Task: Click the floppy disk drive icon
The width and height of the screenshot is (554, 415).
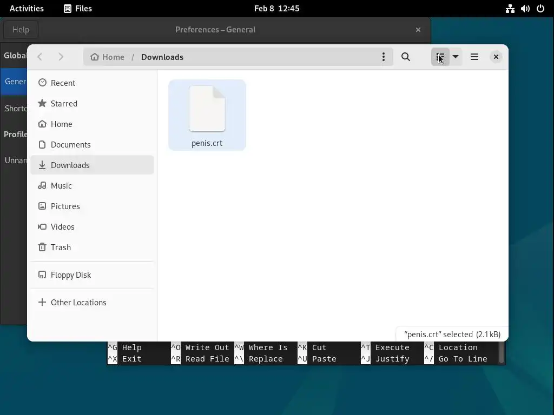Action: click(x=42, y=275)
